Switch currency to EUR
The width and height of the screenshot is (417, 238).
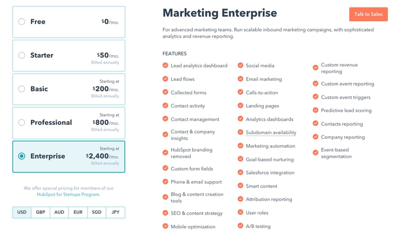tap(78, 212)
